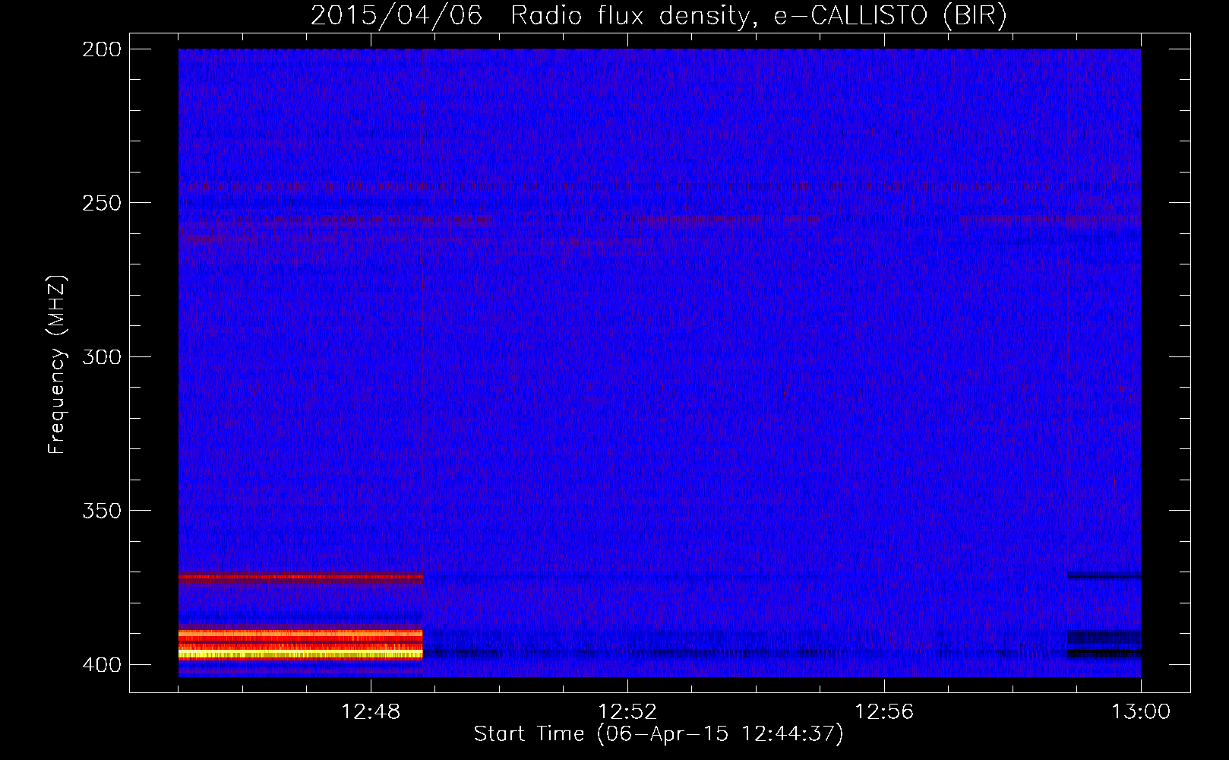This screenshot has height=760, width=1229.
Task: Click the 12:48 time tick label
Action: 371,712
